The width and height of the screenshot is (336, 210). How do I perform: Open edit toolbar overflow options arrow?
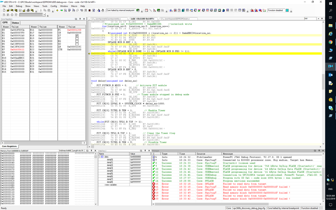(53, 11)
